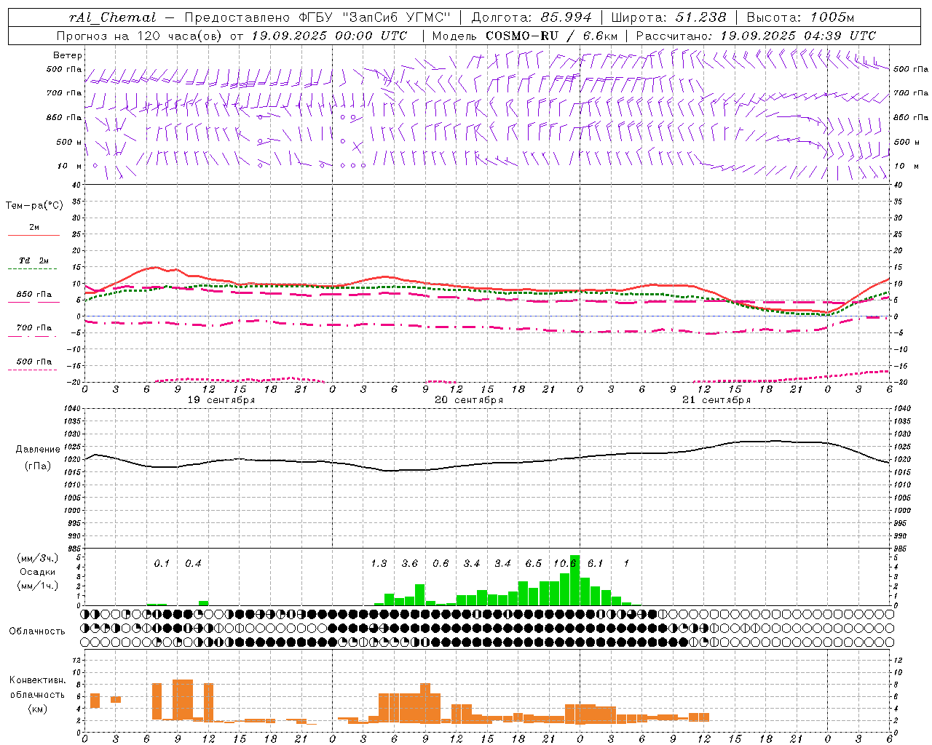Click the '21 сентября' date label
This screenshot has height=745, width=932.
pyautogui.click(x=716, y=400)
